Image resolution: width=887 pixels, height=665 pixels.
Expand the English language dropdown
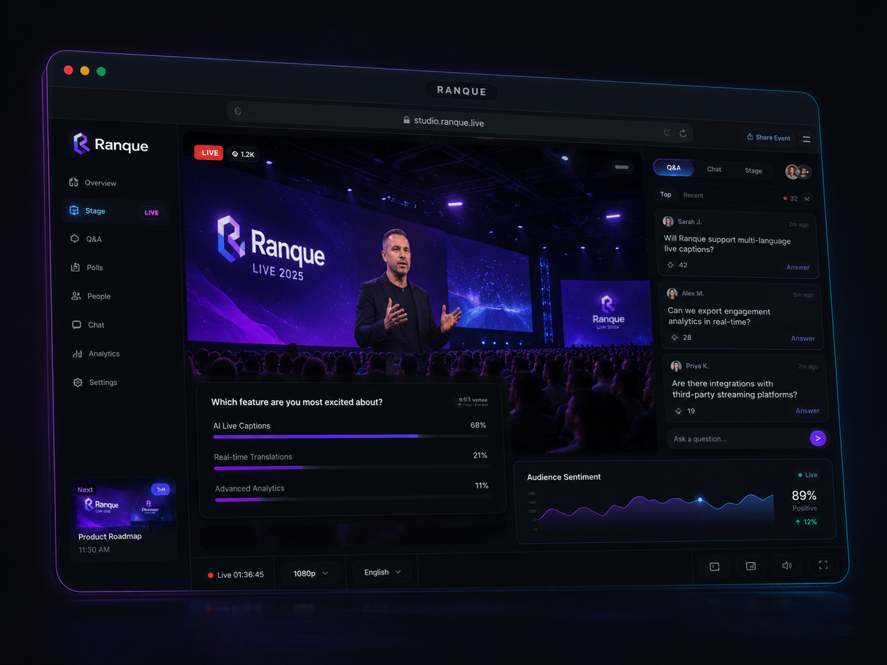pos(383,572)
